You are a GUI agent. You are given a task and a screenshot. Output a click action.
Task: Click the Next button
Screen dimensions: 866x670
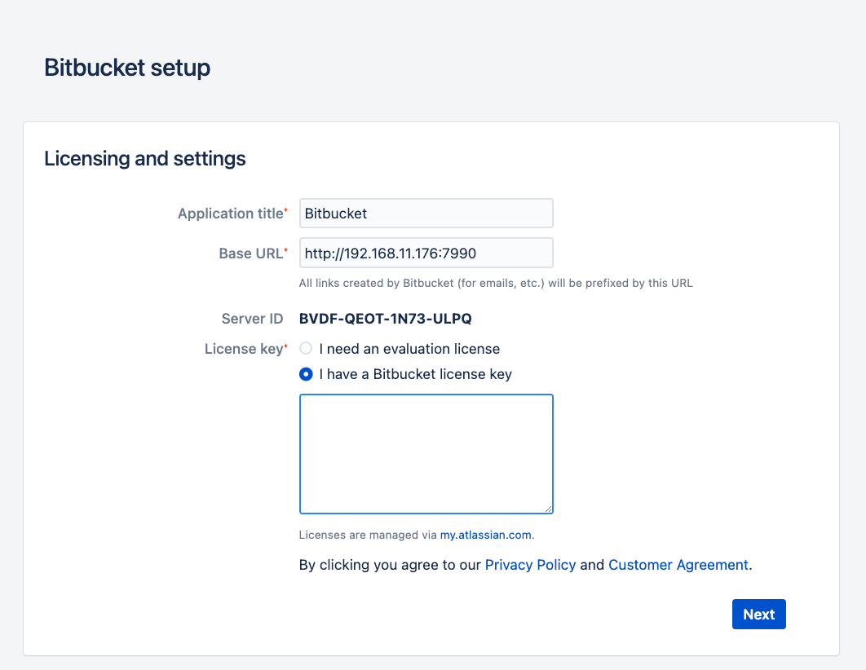[x=759, y=615]
